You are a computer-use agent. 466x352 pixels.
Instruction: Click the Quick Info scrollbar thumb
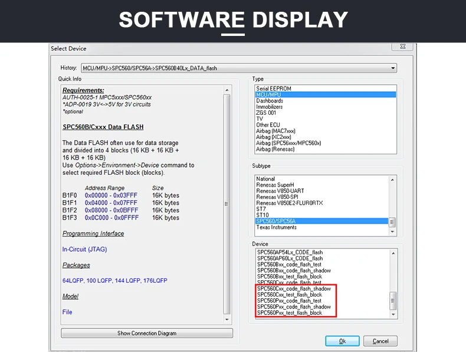click(x=227, y=204)
